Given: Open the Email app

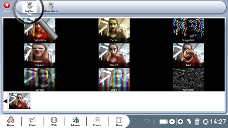Looking at the screenshot, I should pyautogui.click(x=32, y=121).
